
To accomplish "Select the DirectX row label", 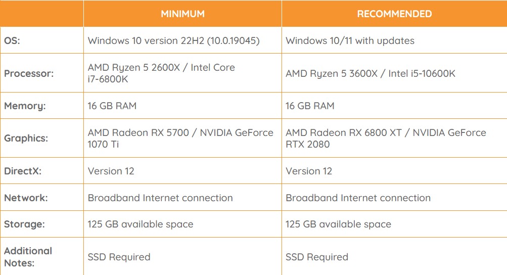I will click(23, 171).
